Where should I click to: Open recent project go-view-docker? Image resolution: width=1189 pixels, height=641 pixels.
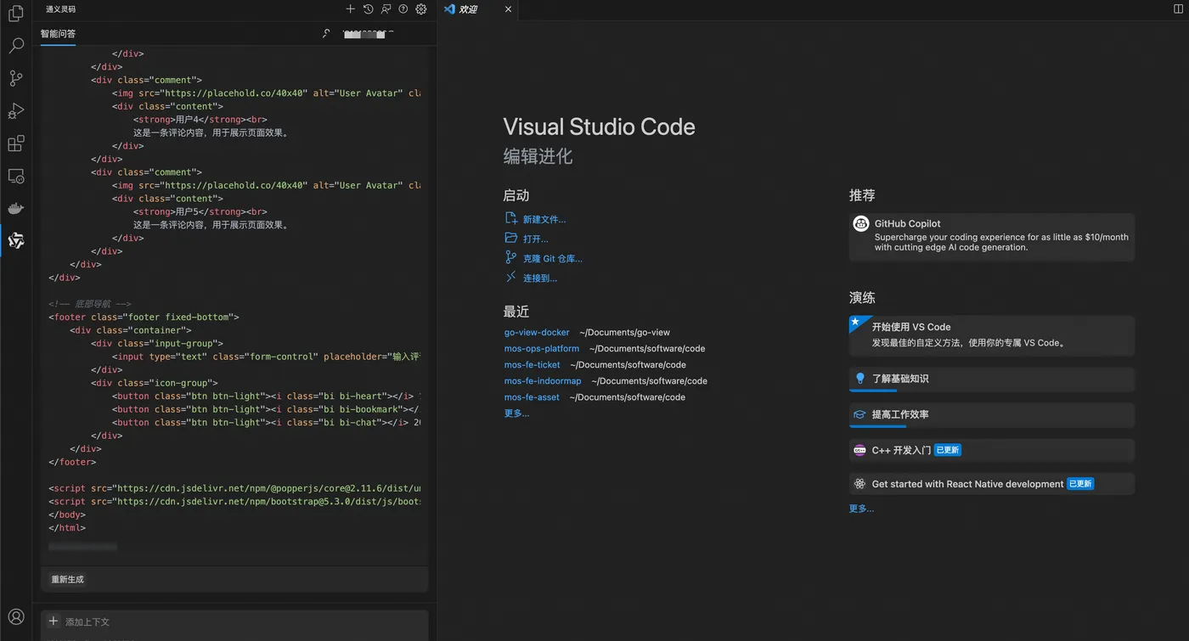[537, 333]
